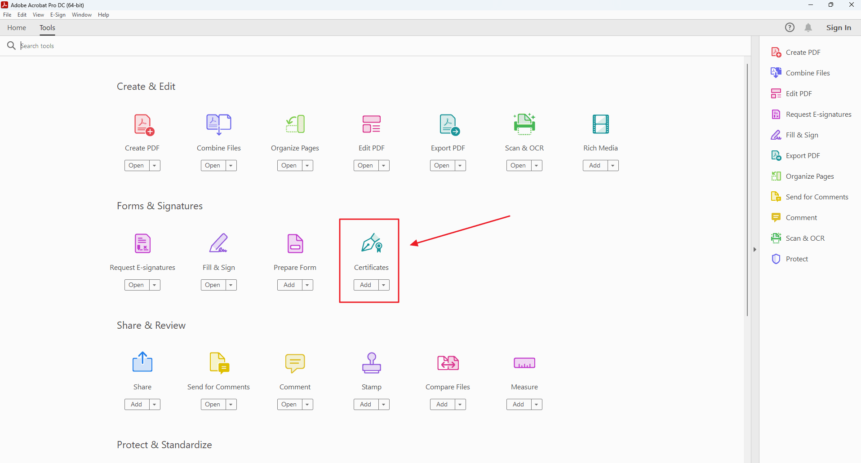
Task: Click the Open button under Scan & OCR
Action: tap(519, 166)
